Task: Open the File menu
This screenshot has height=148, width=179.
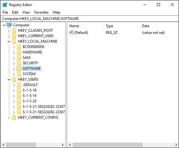Action: [5, 12]
